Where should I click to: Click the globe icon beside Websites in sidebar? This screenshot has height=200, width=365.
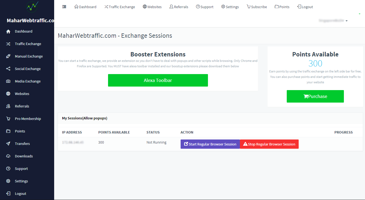tap(8, 94)
